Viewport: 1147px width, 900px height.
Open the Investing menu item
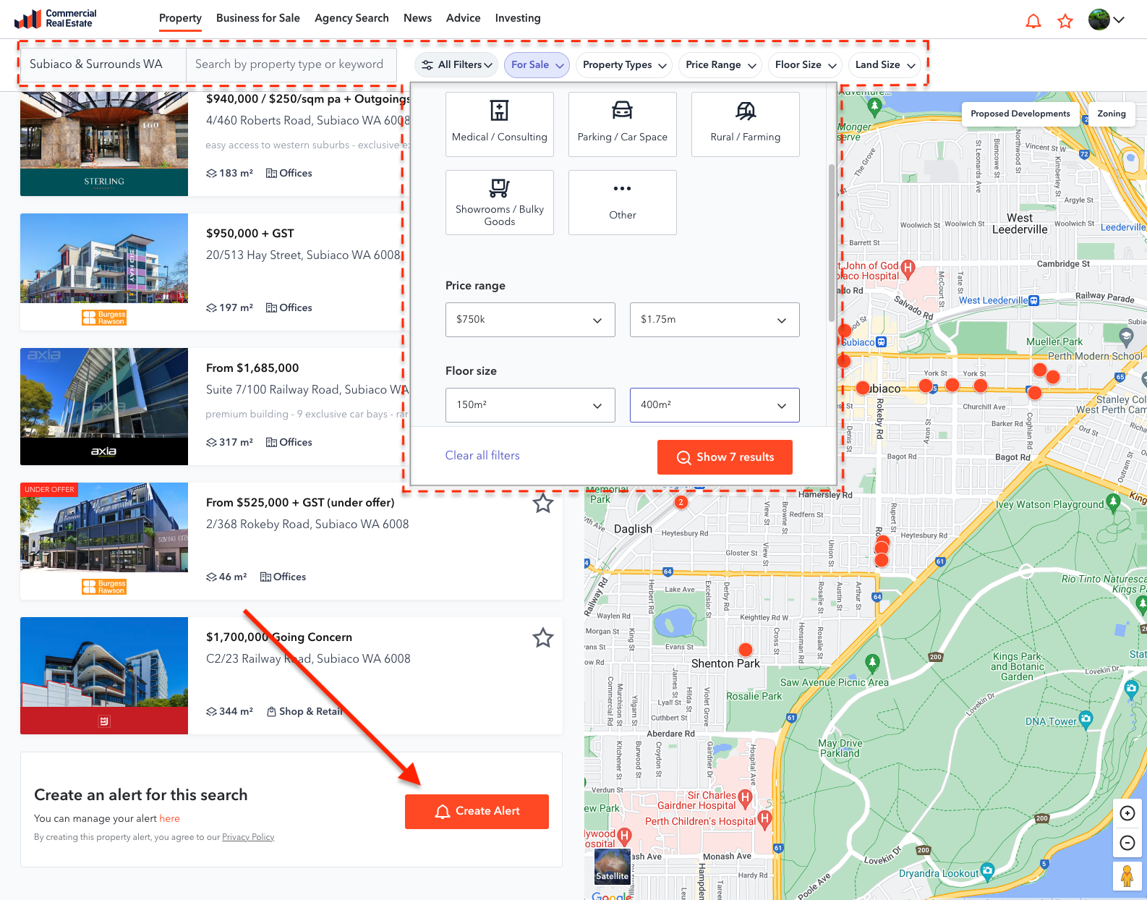pos(518,18)
